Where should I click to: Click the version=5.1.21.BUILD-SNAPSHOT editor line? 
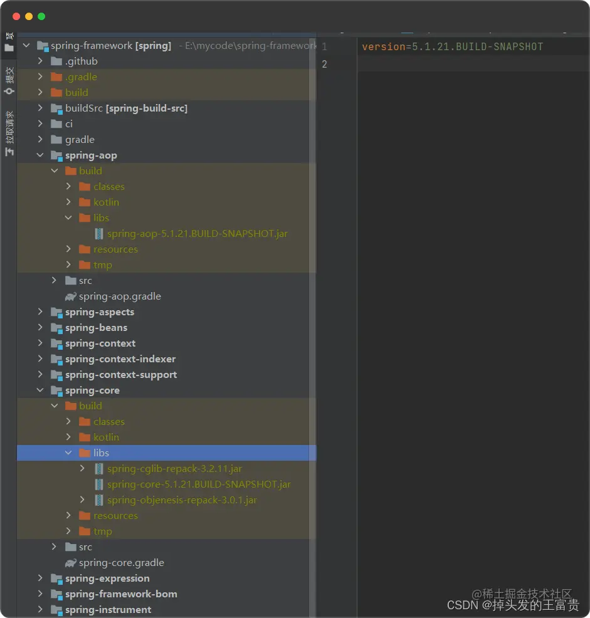coord(452,47)
